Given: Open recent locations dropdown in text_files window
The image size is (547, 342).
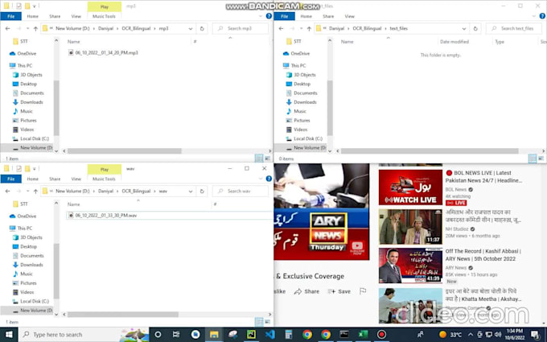Looking at the screenshot, I should coord(302,29).
